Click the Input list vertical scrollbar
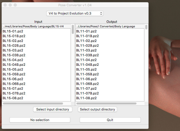Image resolution: width=180 pixels, height=131 pixels. pos(73,30)
